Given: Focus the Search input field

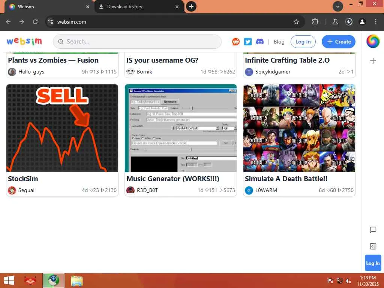Looking at the screenshot, I should click(x=137, y=42).
